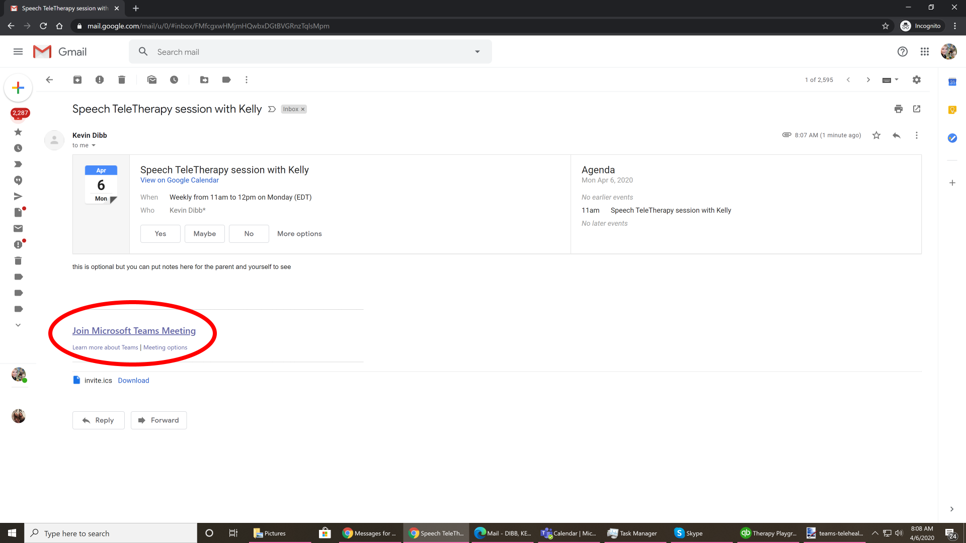966x543 pixels.
Task: Open Inbox with unread count 2,287
Action: point(20,114)
